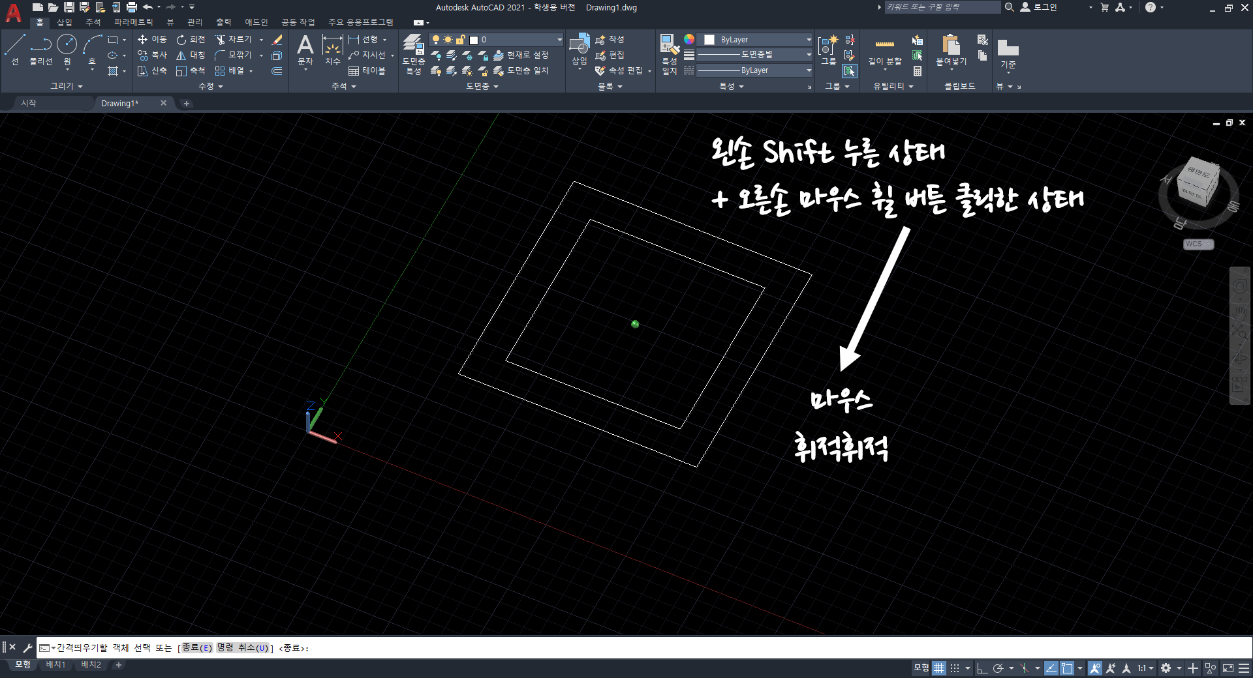Open the layer 0 dropdown list
The height and width of the screenshot is (678, 1253).
click(x=559, y=40)
